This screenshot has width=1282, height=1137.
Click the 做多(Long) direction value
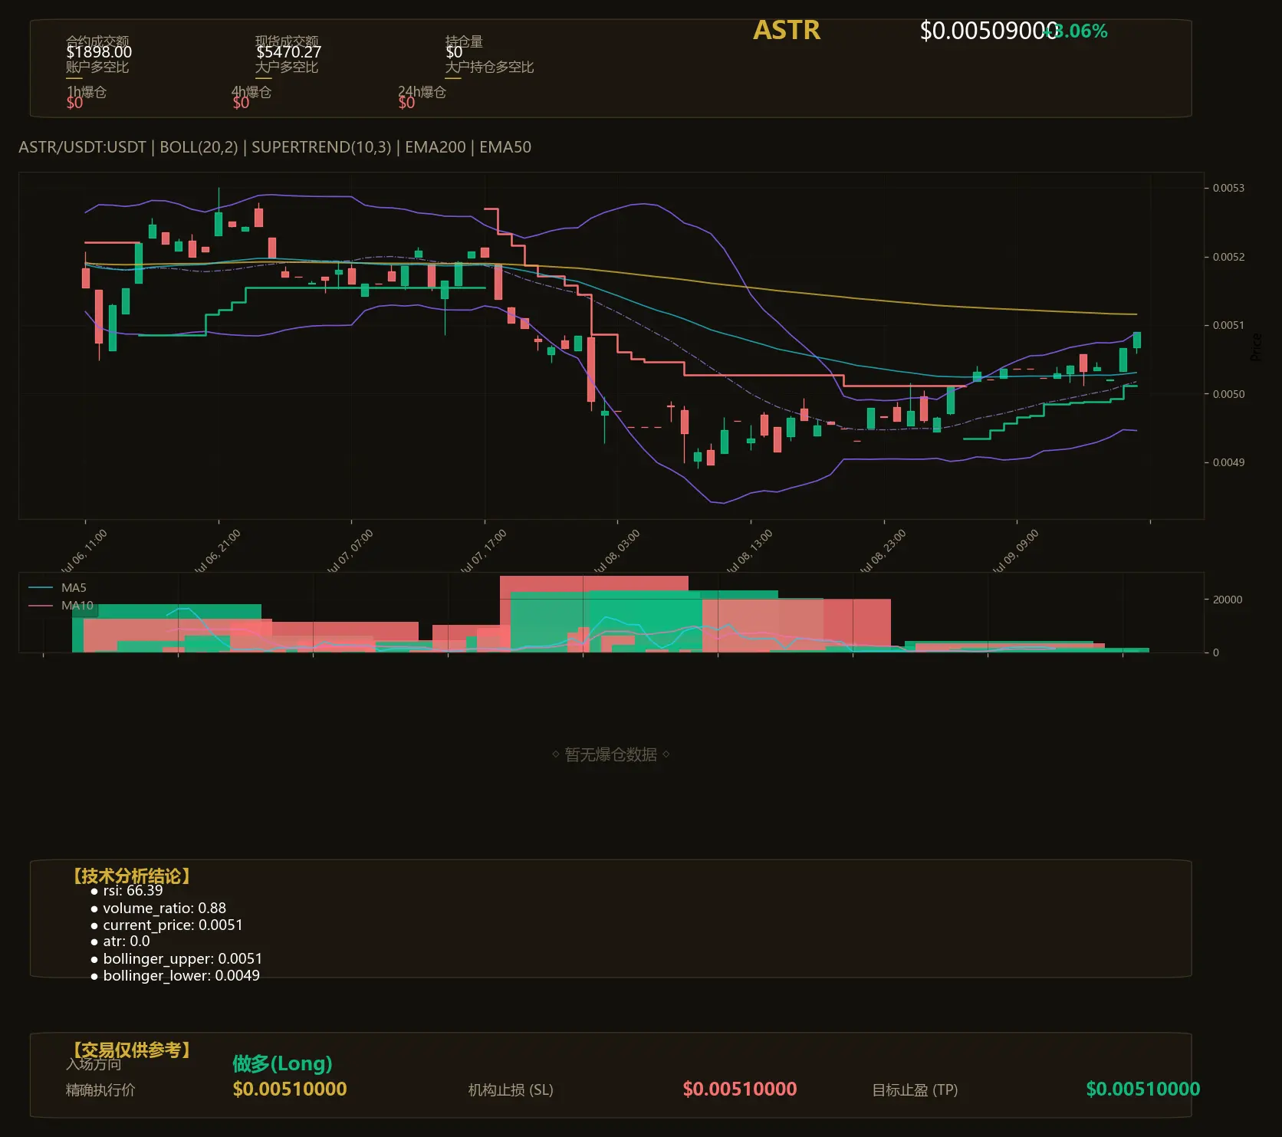[x=282, y=1063]
